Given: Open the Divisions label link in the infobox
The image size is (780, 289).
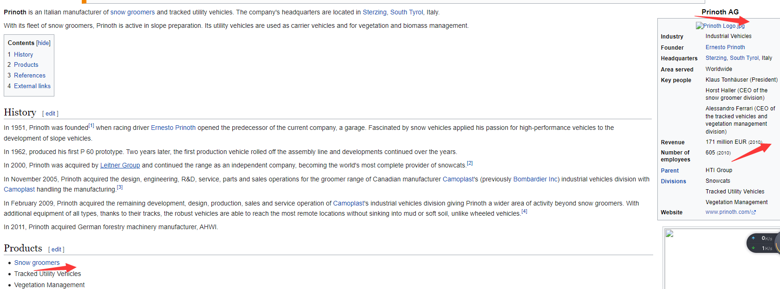Looking at the screenshot, I should 673,181.
